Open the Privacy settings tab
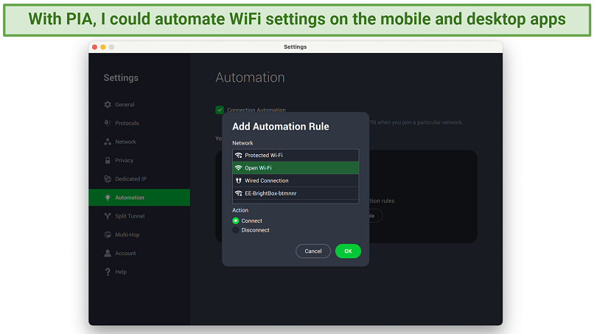Screen dimensions: 594x334 [x=139, y=161]
